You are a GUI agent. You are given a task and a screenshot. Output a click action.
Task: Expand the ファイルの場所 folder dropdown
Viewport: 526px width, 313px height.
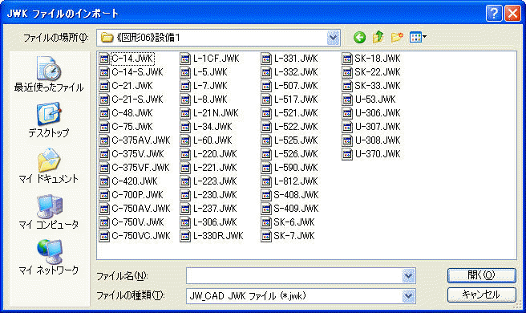333,38
